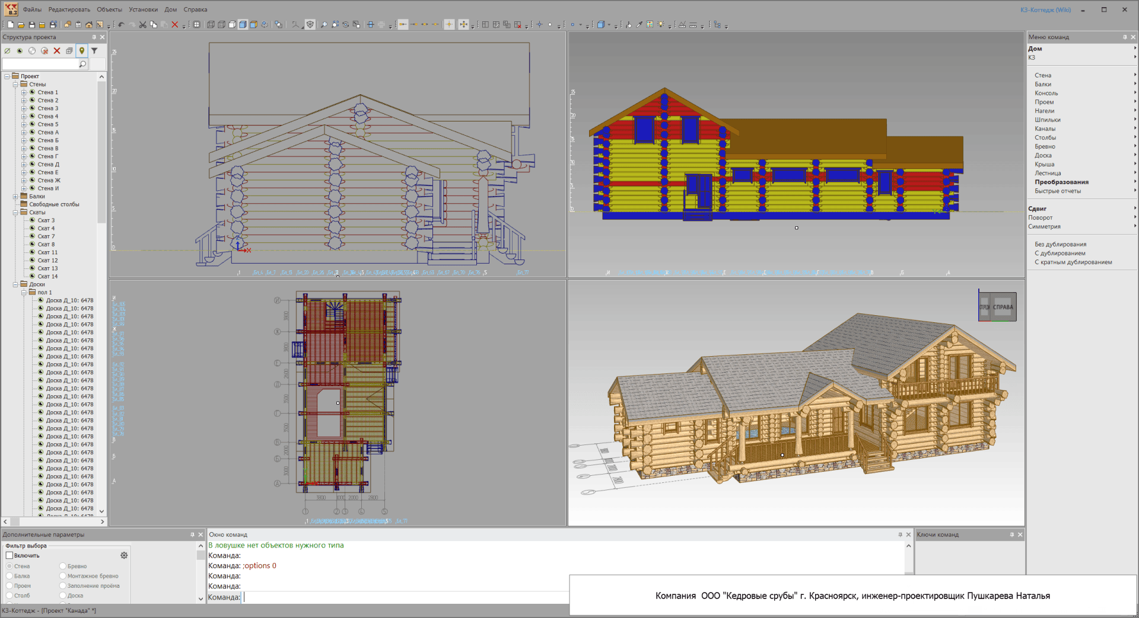Enable the 'Включить' selection filter checkbox
The width and height of the screenshot is (1139, 618).
(9, 555)
